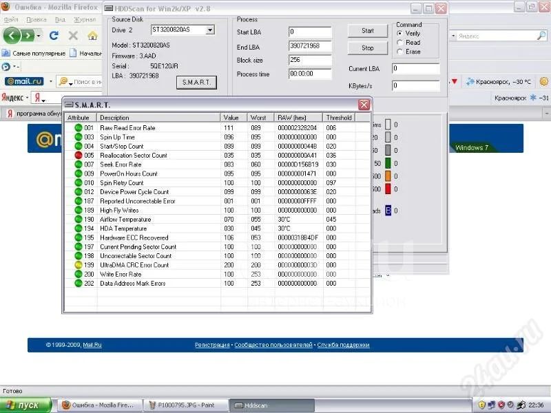This screenshot has width=551, height=413.
Task: Select HDA Temperature row text
Action: [x=123, y=229]
